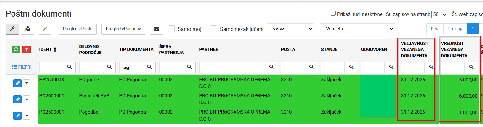Viewport: 483px width, 127px height.
Task: Open the wrench settings tool
Action: coord(12,29)
